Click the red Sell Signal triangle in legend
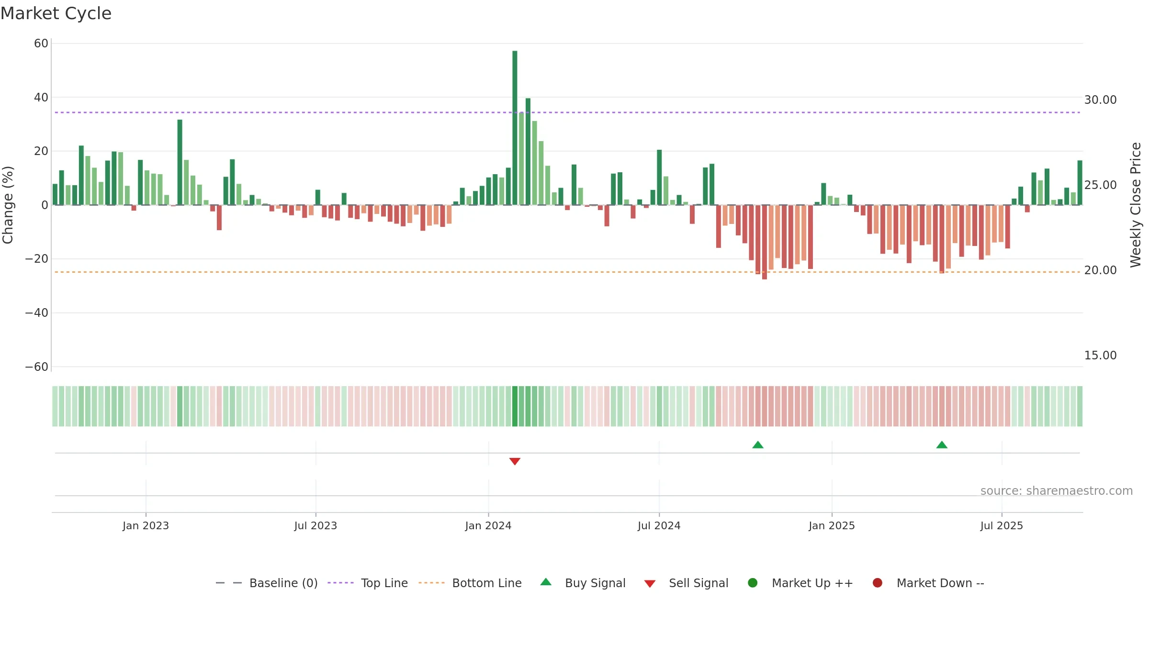Viewport: 1149px width, 646px height. (x=650, y=584)
